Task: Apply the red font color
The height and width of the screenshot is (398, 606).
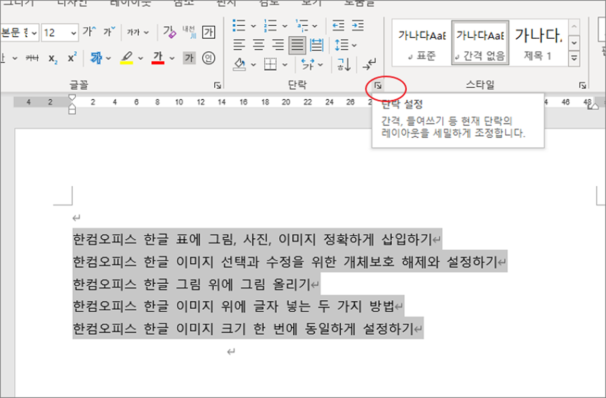Action: (x=158, y=58)
